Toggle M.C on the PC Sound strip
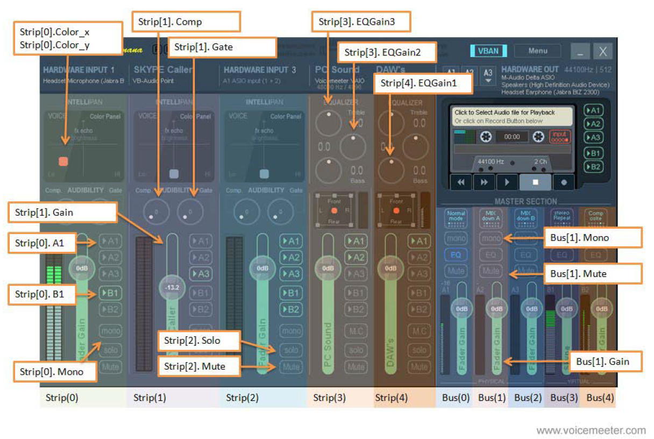This screenshot has width=654, height=439. 356,331
